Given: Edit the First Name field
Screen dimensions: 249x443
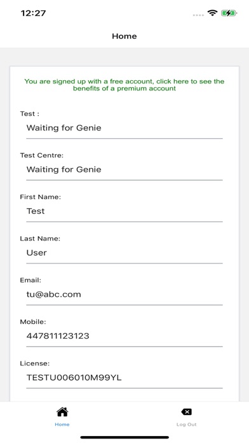Looking at the screenshot, I should point(124,211).
